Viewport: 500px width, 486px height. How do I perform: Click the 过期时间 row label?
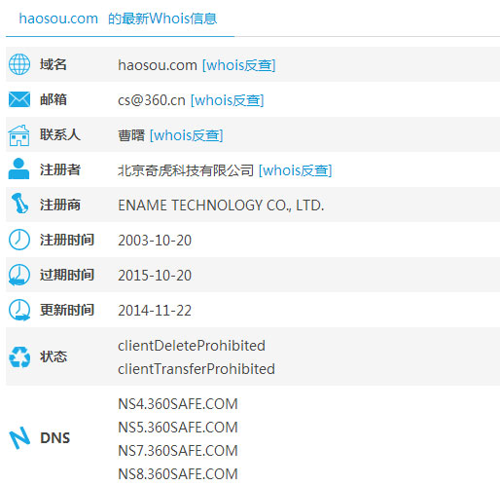(67, 275)
